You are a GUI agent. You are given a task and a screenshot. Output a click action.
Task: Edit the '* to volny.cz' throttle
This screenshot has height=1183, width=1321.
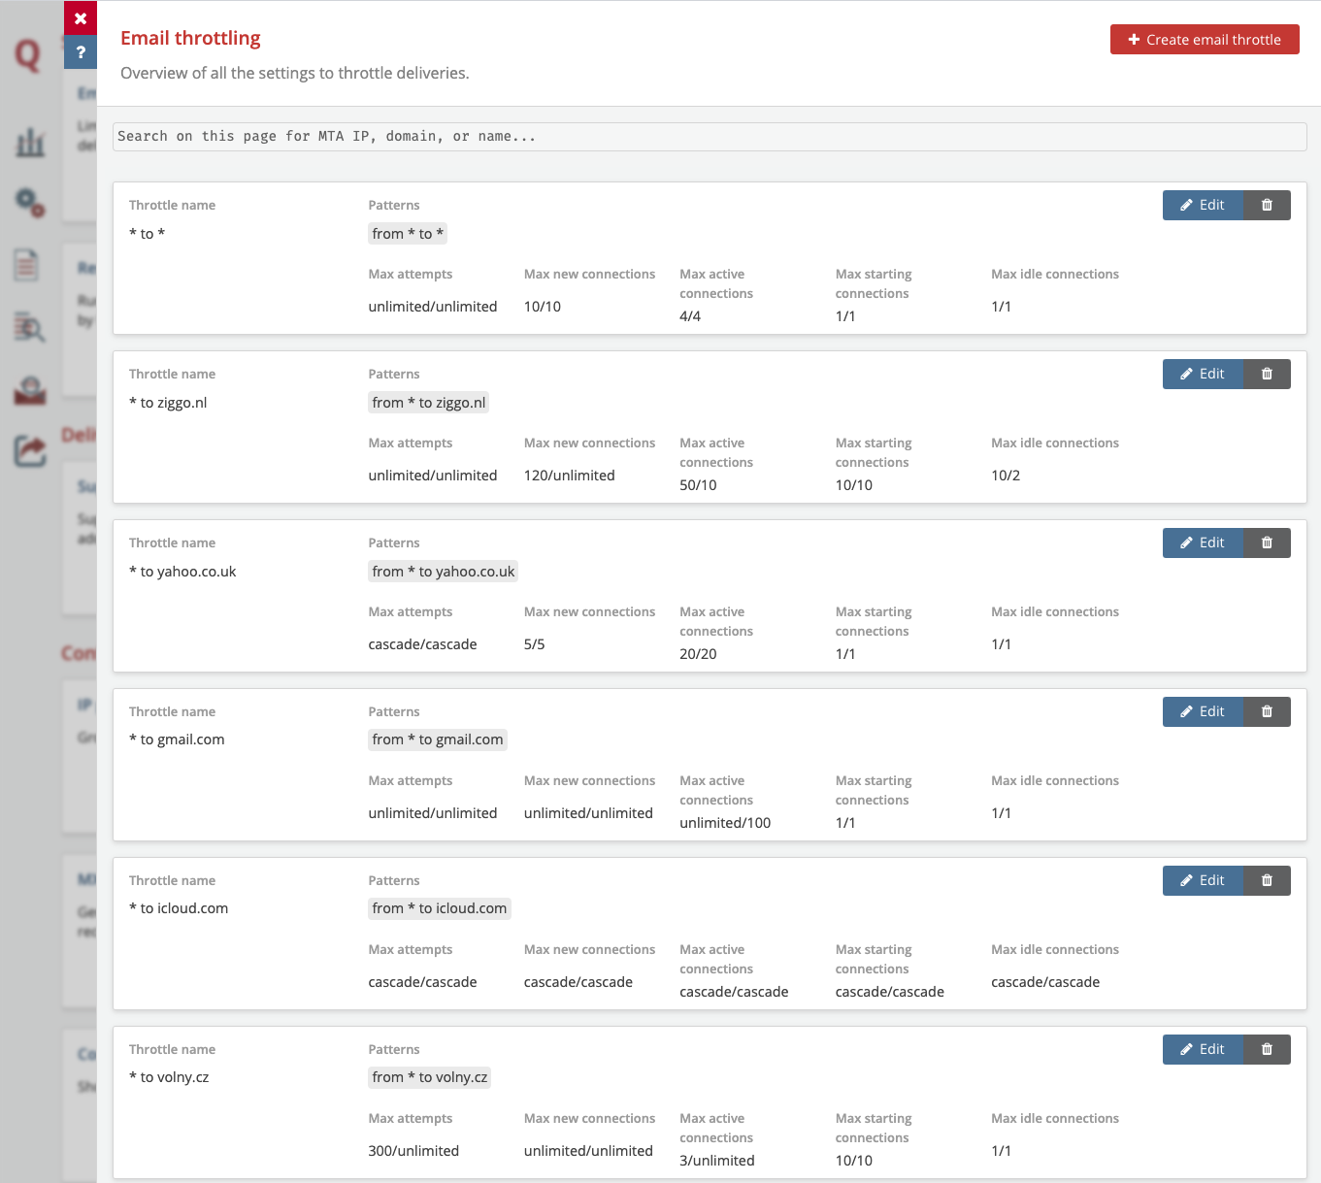[x=1203, y=1049]
